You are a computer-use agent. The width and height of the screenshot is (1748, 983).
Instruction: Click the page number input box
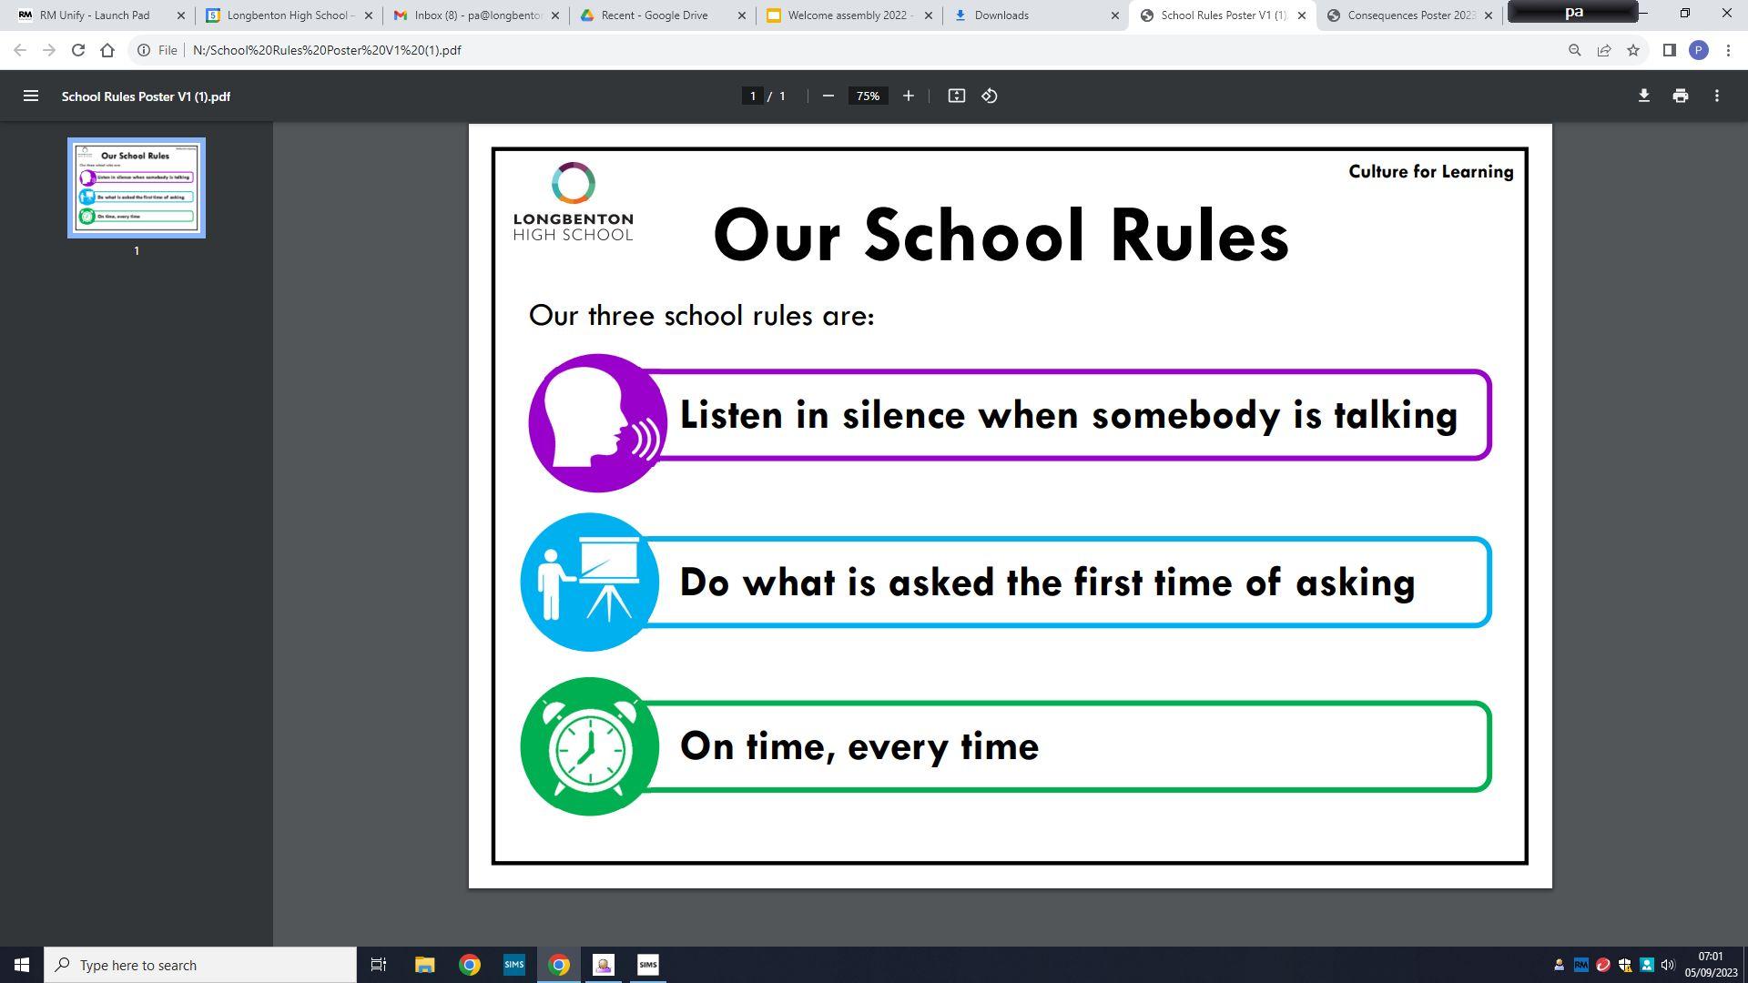752,96
